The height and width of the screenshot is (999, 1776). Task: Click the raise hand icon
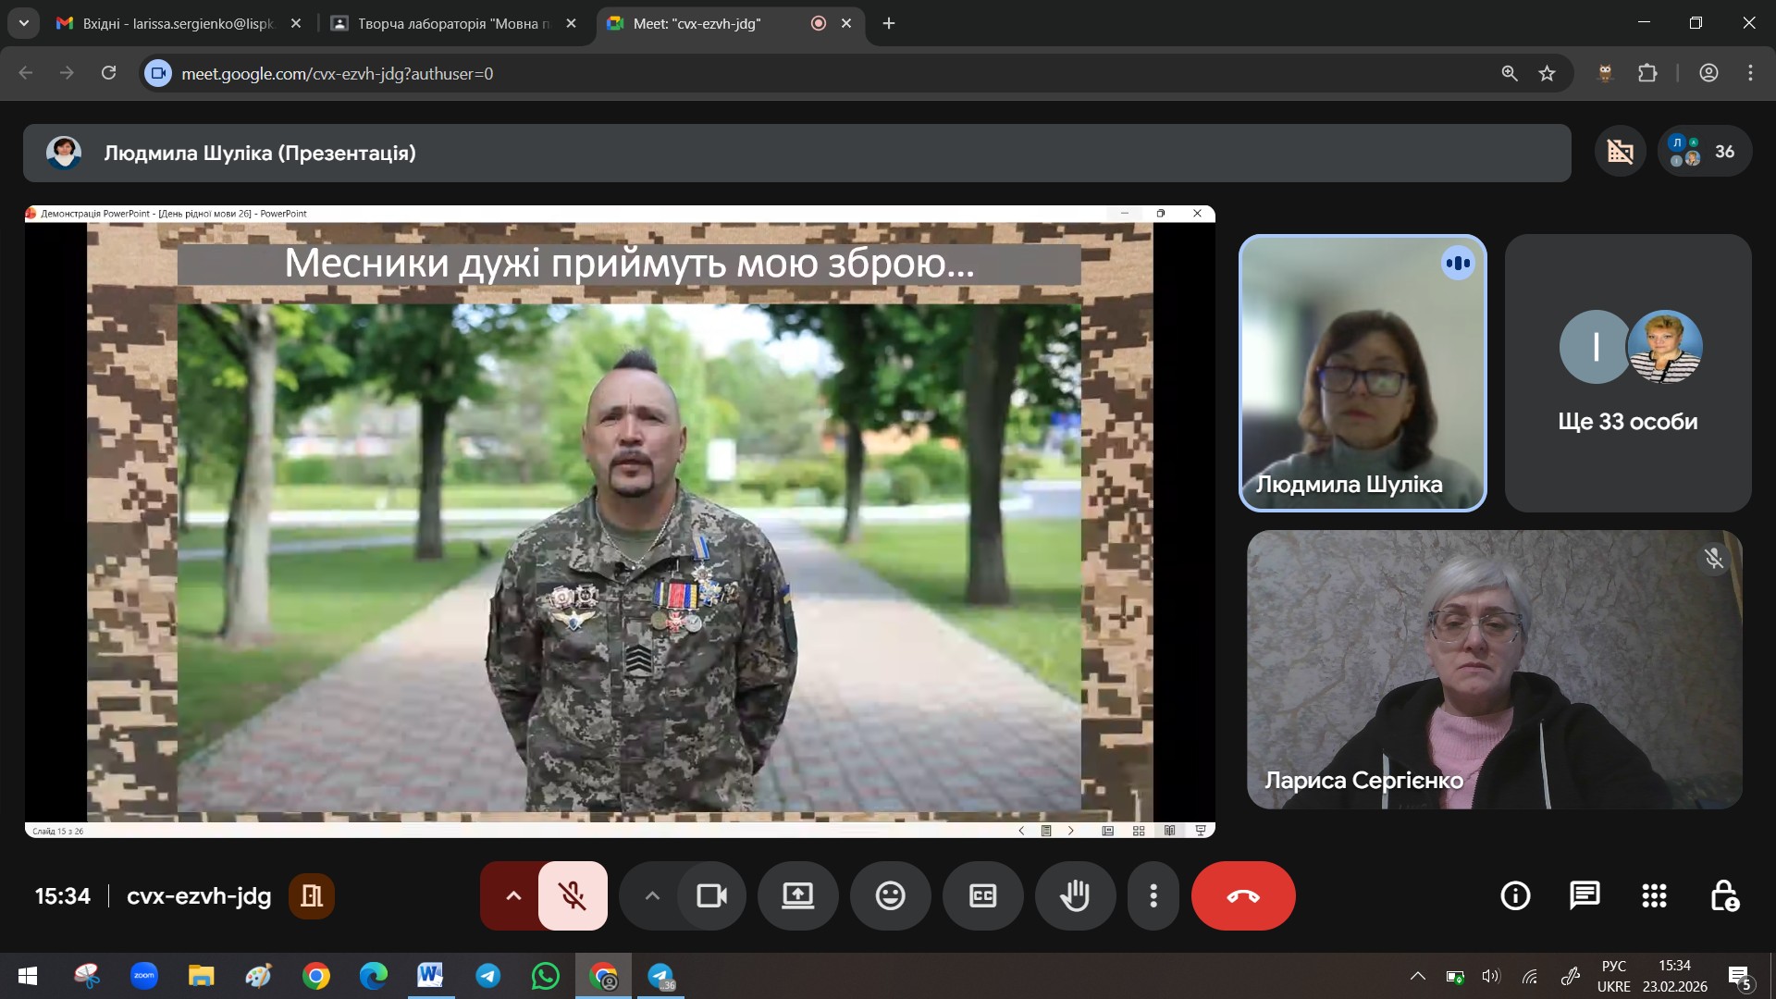point(1075,895)
